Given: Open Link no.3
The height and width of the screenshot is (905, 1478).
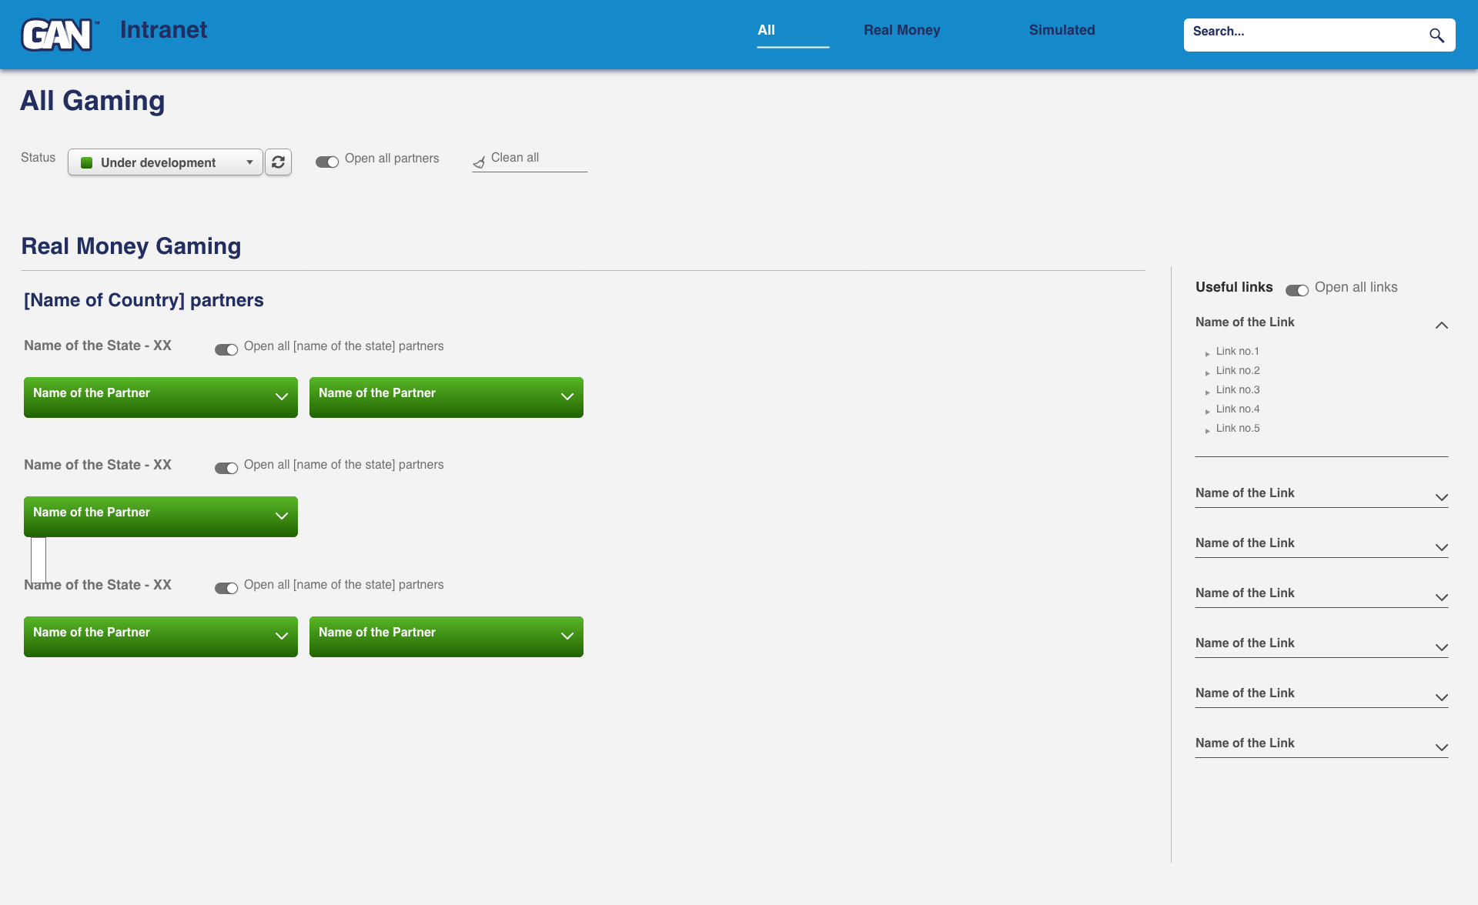Looking at the screenshot, I should click(1237, 389).
